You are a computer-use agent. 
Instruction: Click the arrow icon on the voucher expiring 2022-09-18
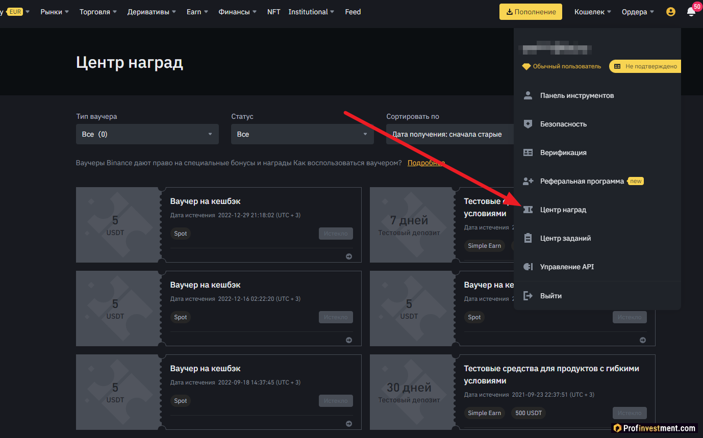349,424
